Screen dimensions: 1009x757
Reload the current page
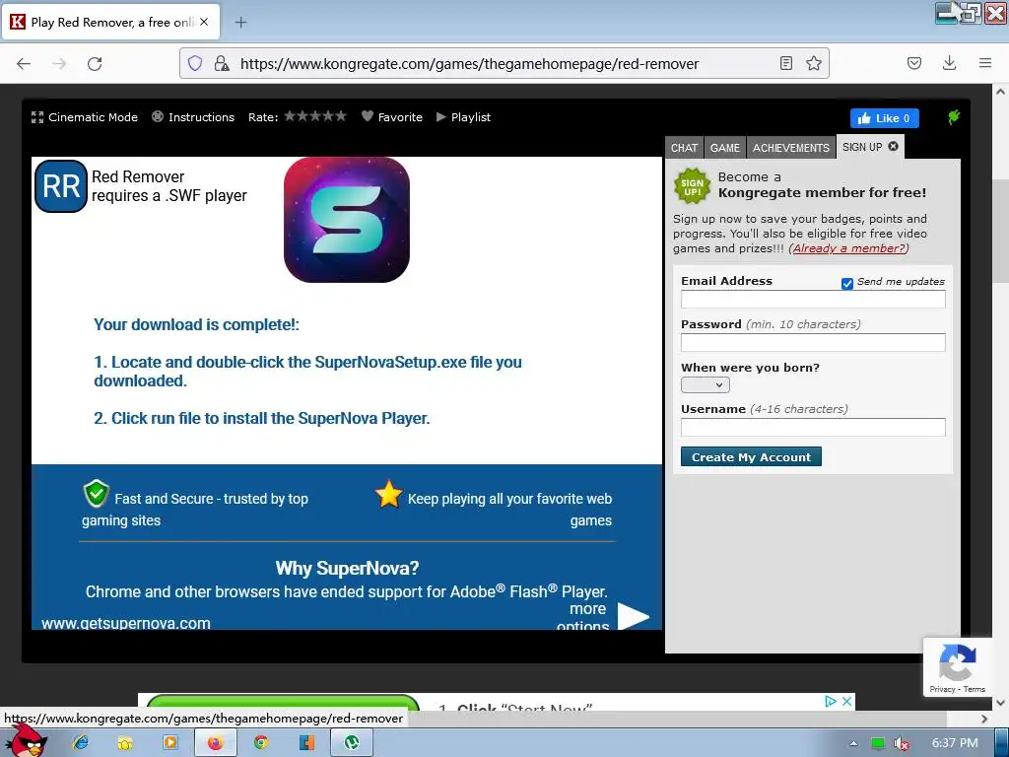tap(95, 63)
